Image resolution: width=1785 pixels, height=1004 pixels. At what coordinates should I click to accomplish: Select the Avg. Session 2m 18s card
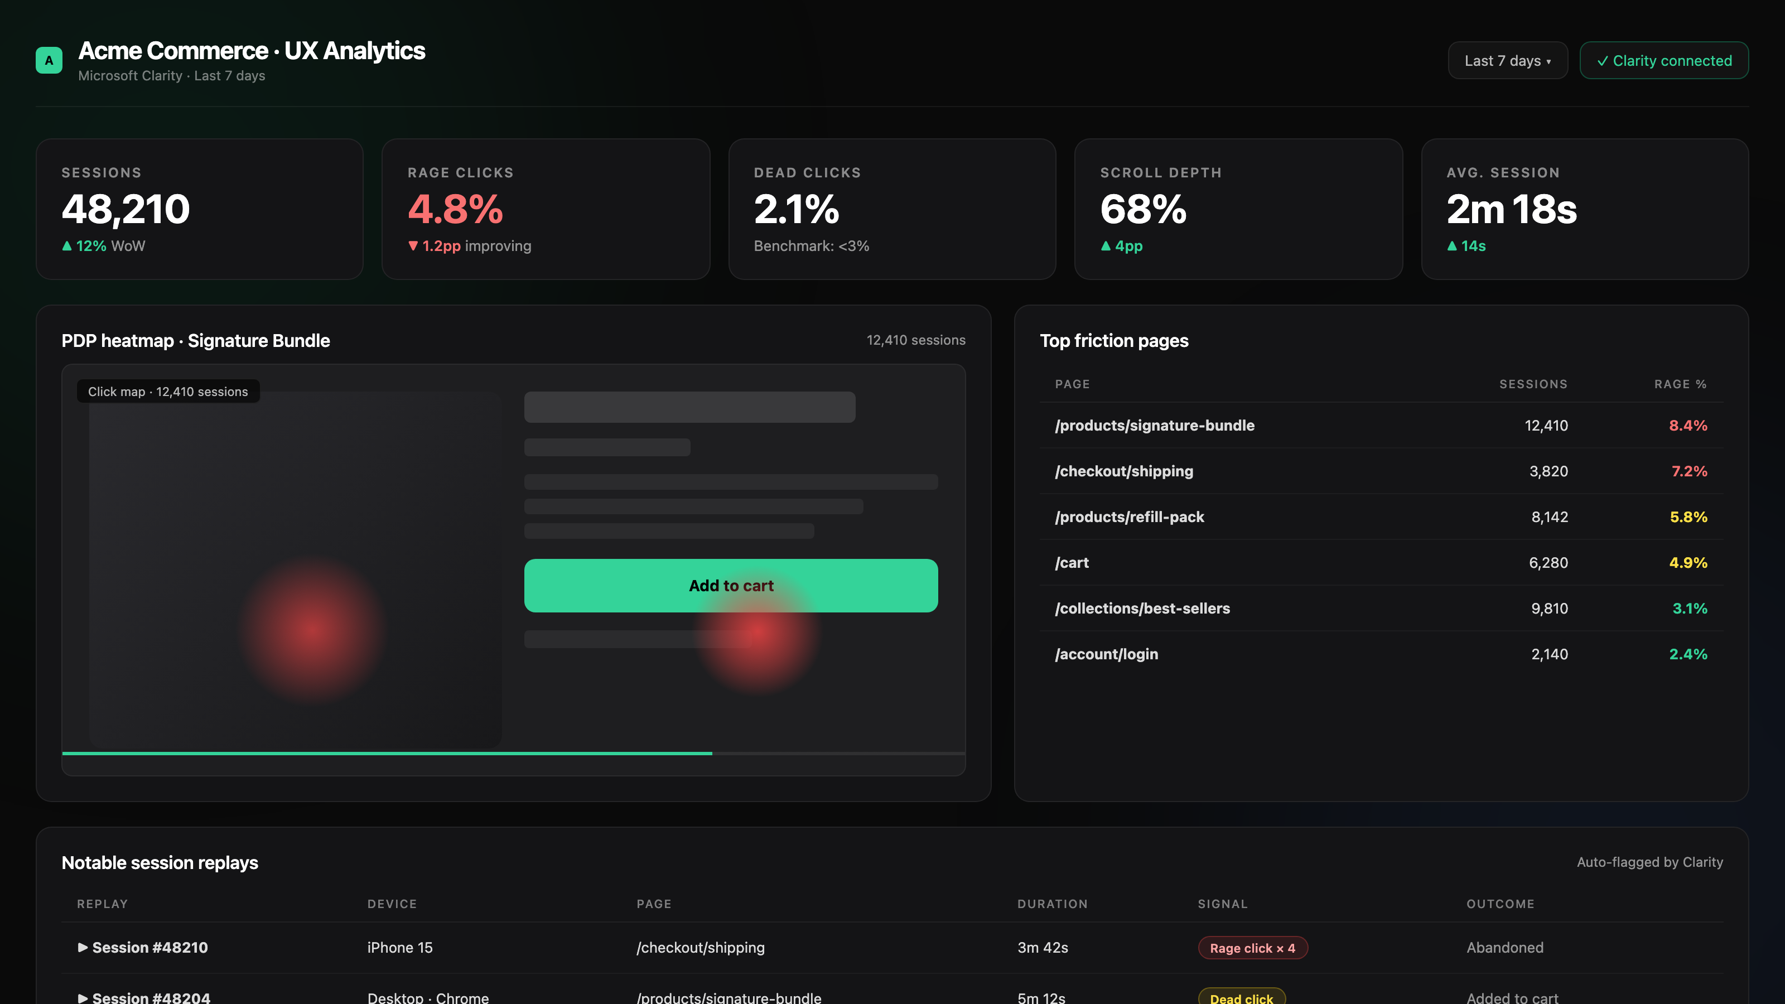pos(1585,209)
